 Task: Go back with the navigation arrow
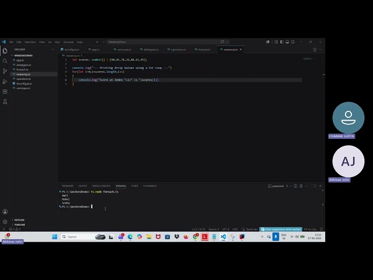pyautogui.click(x=97, y=42)
